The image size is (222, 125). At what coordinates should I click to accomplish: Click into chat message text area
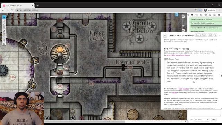point(205,114)
